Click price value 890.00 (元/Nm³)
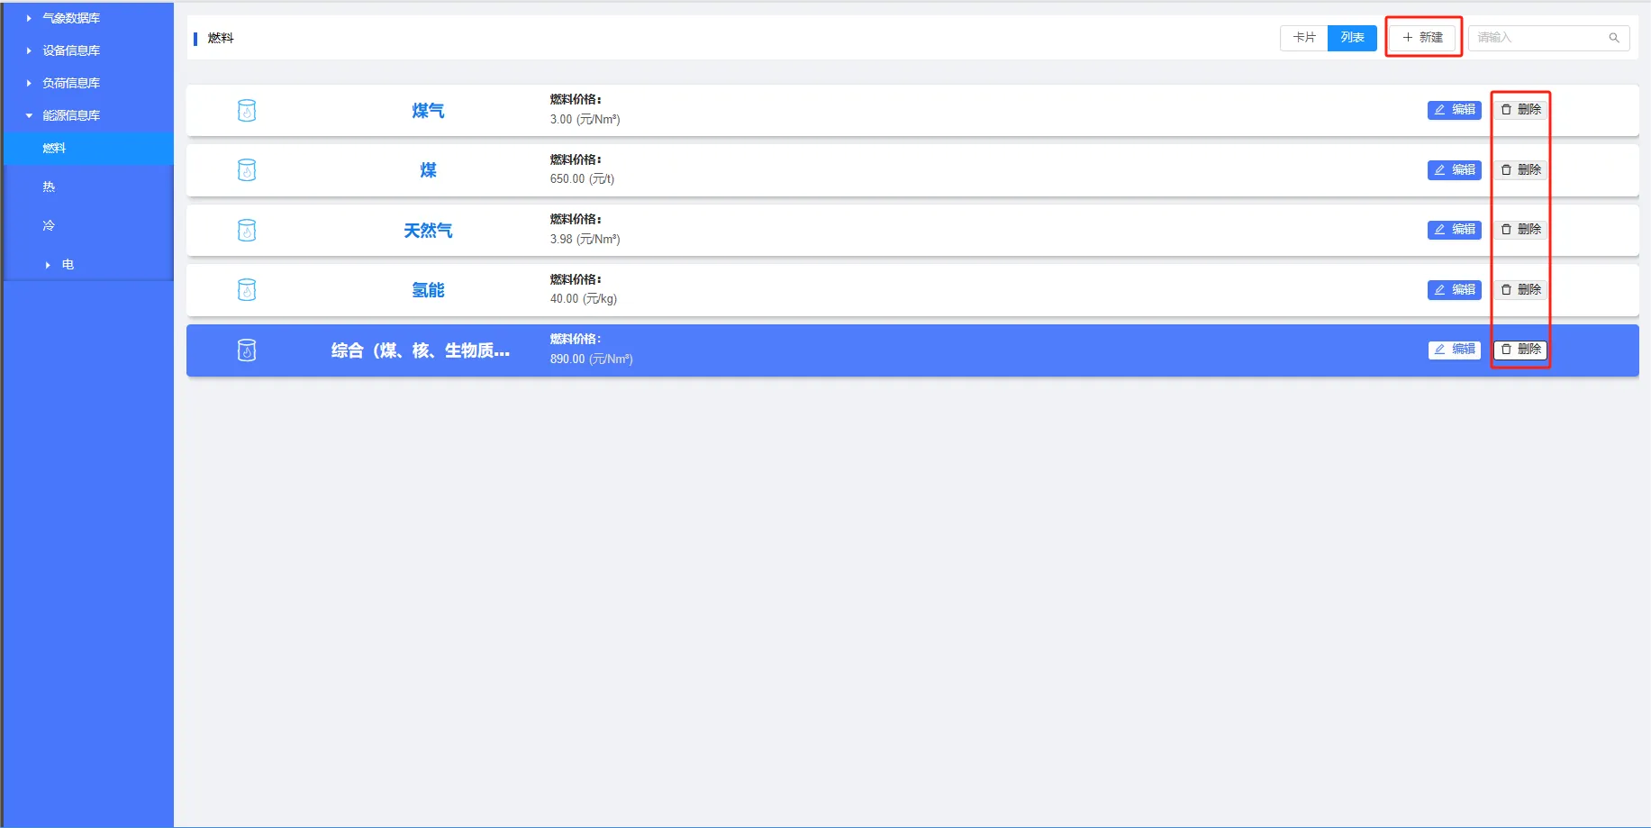Image resolution: width=1651 pixels, height=828 pixels. point(592,359)
